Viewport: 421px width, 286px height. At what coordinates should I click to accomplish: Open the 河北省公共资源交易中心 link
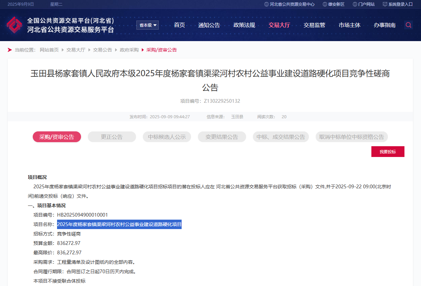point(292,4)
